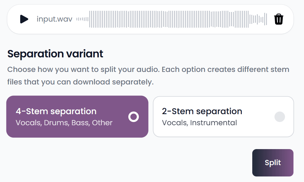
Task: Click the play icon to preview input.wav
Action: (24, 20)
